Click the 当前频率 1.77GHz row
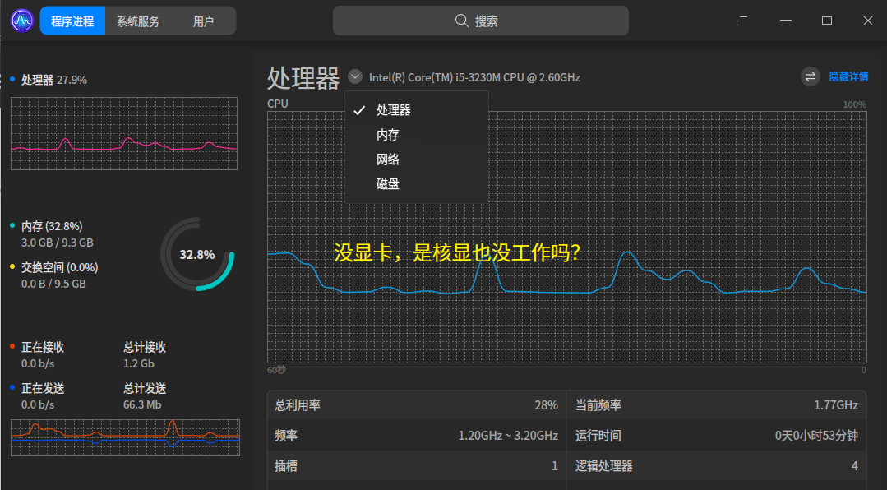 [x=717, y=405]
